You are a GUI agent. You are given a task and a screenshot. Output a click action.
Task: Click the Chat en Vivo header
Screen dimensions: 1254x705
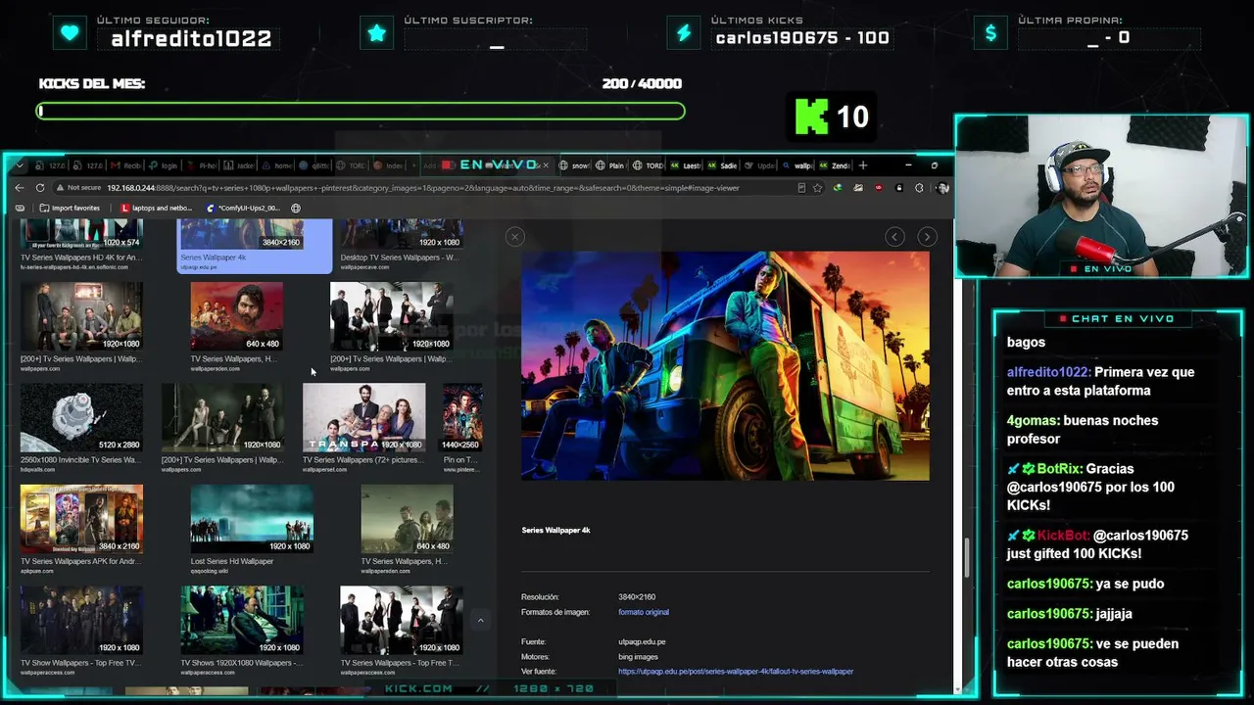coord(1117,319)
